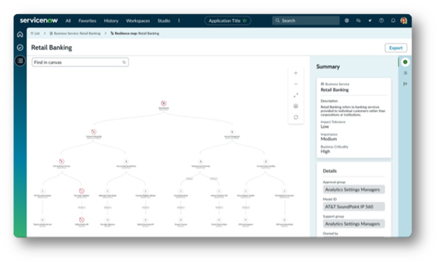Select the Retail Banking root node
This screenshot has width=439, height=265.
(x=163, y=103)
